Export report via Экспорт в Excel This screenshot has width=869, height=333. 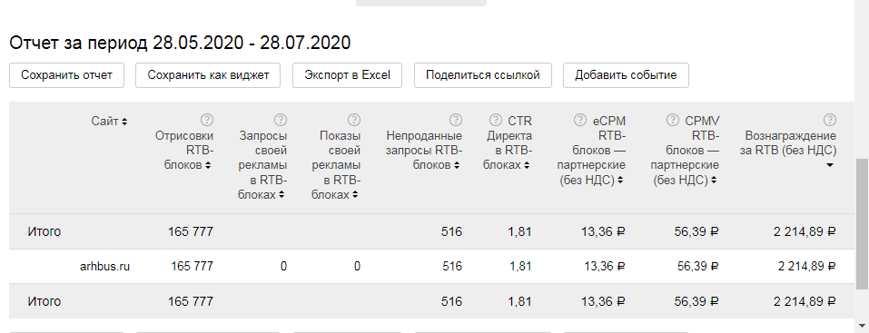click(x=348, y=75)
